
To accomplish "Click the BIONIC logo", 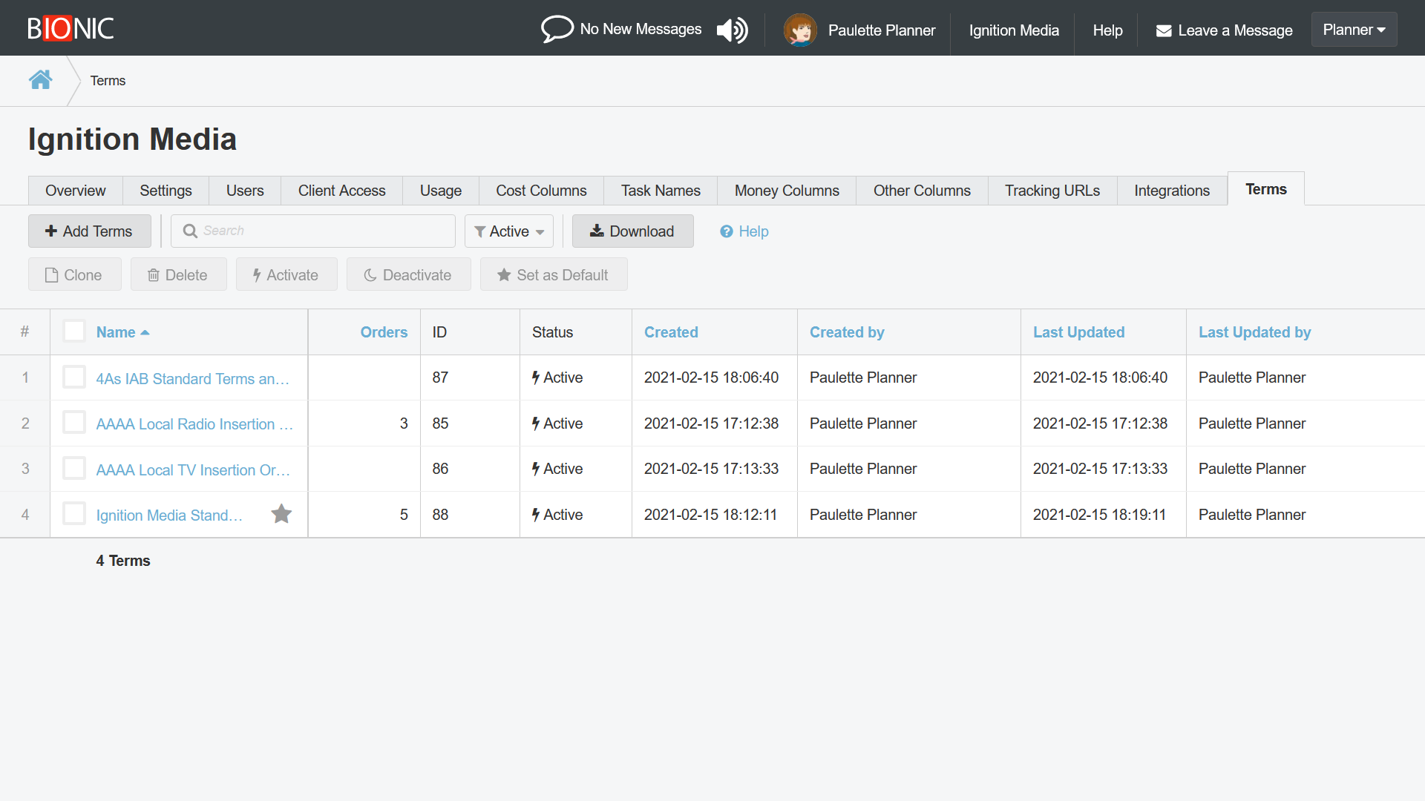I will [x=71, y=28].
